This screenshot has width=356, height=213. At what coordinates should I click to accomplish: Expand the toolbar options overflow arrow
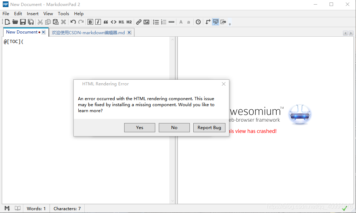click(230, 24)
